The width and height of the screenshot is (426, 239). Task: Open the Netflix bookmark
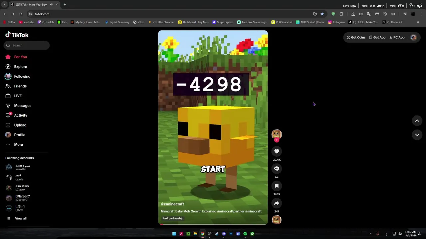coord(9,22)
